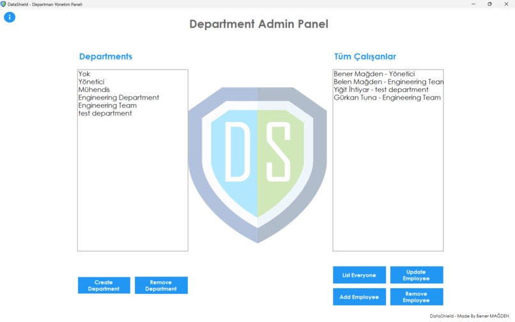
Task: Select 'Mühendis' department entry
Action: (x=133, y=89)
